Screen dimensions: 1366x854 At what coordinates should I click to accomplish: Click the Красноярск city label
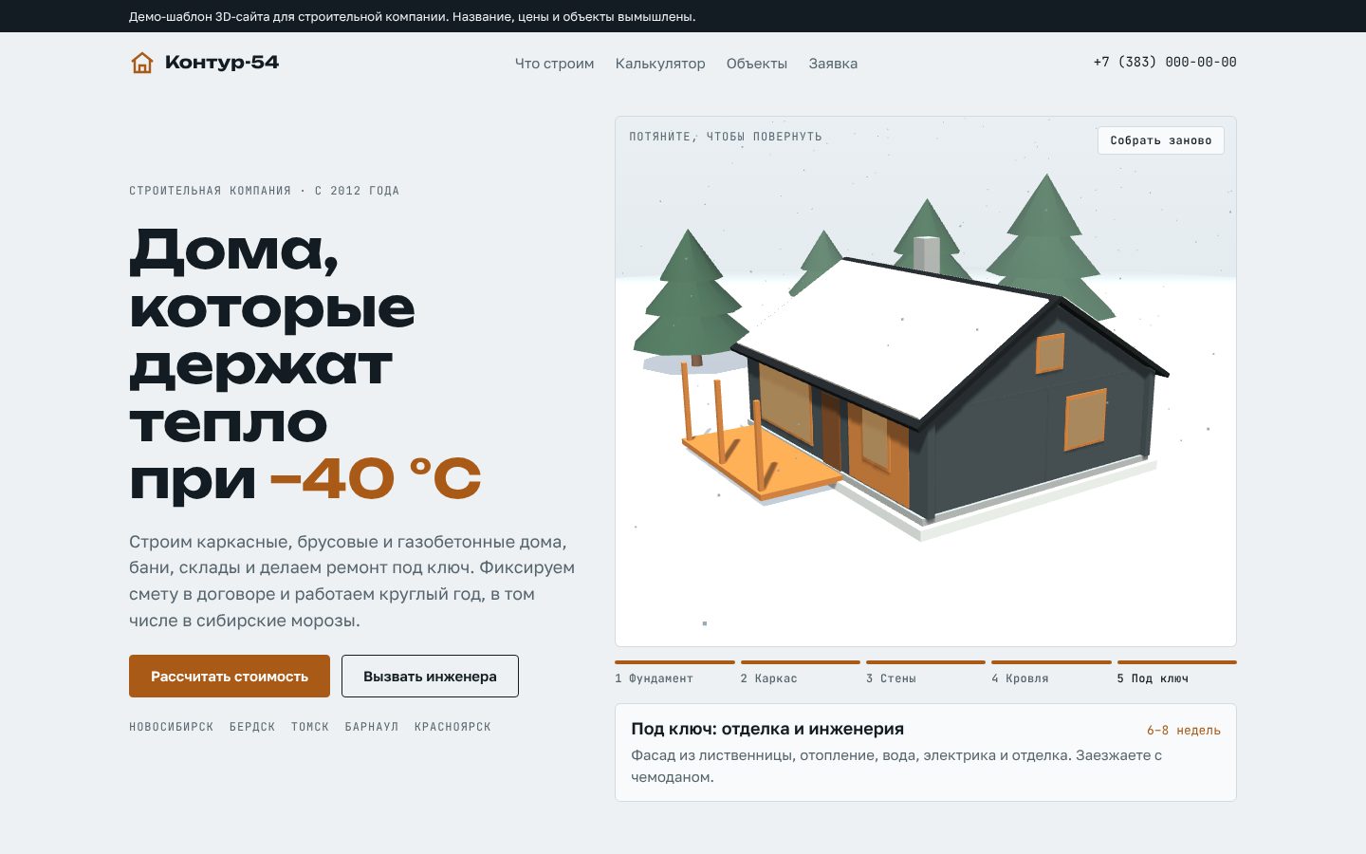point(452,727)
